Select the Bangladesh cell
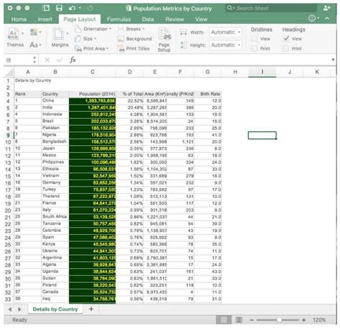The width and height of the screenshot is (340, 328). (x=55, y=142)
